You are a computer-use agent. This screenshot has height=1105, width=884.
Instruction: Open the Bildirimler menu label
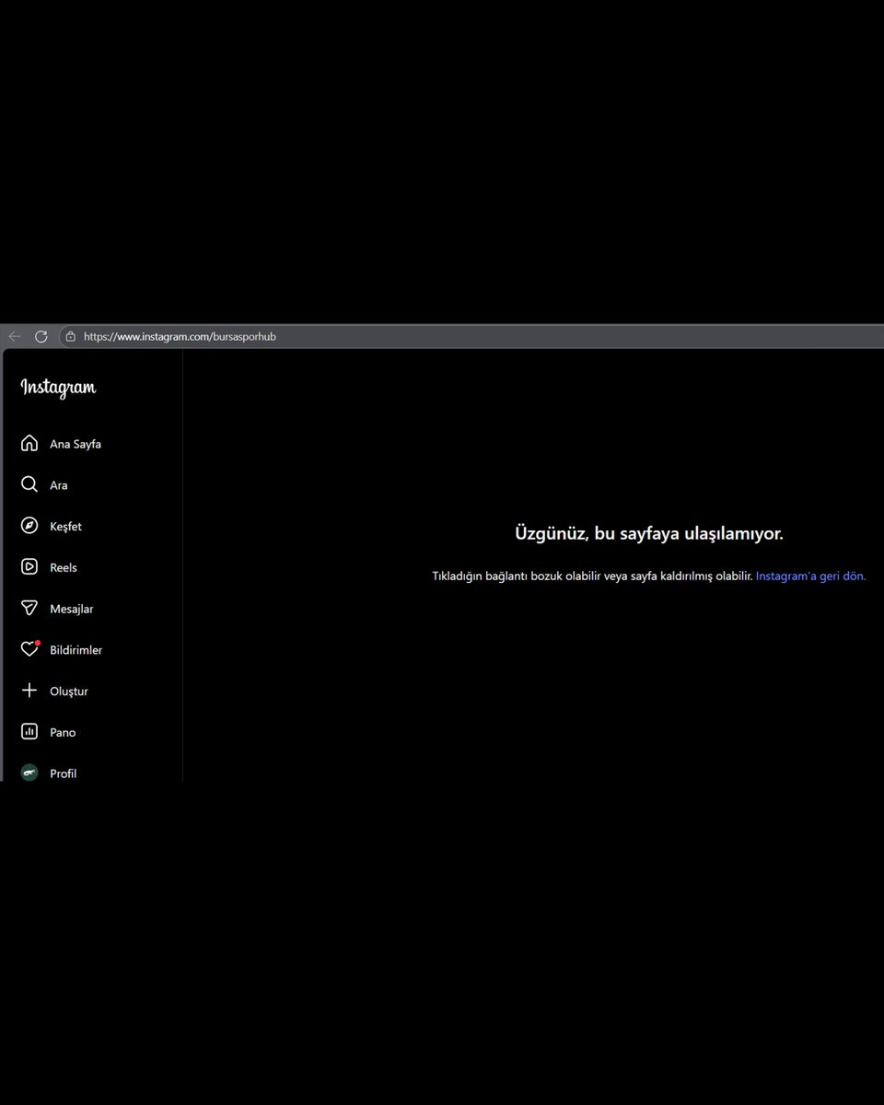[x=76, y=650]
